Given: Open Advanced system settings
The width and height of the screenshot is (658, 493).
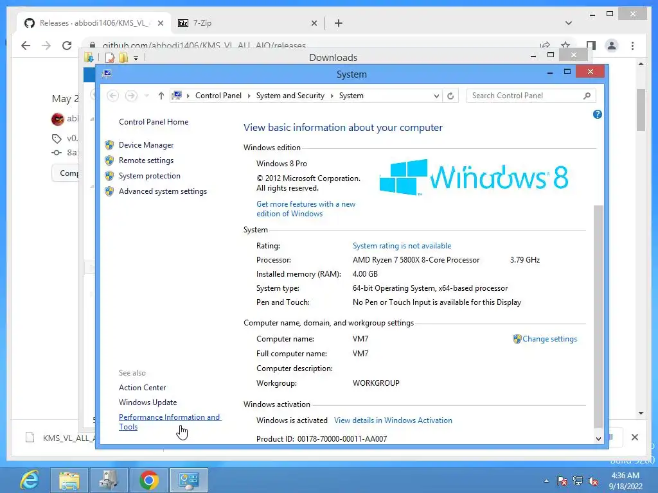Looking at the screenshot, I should pos(163,191).
